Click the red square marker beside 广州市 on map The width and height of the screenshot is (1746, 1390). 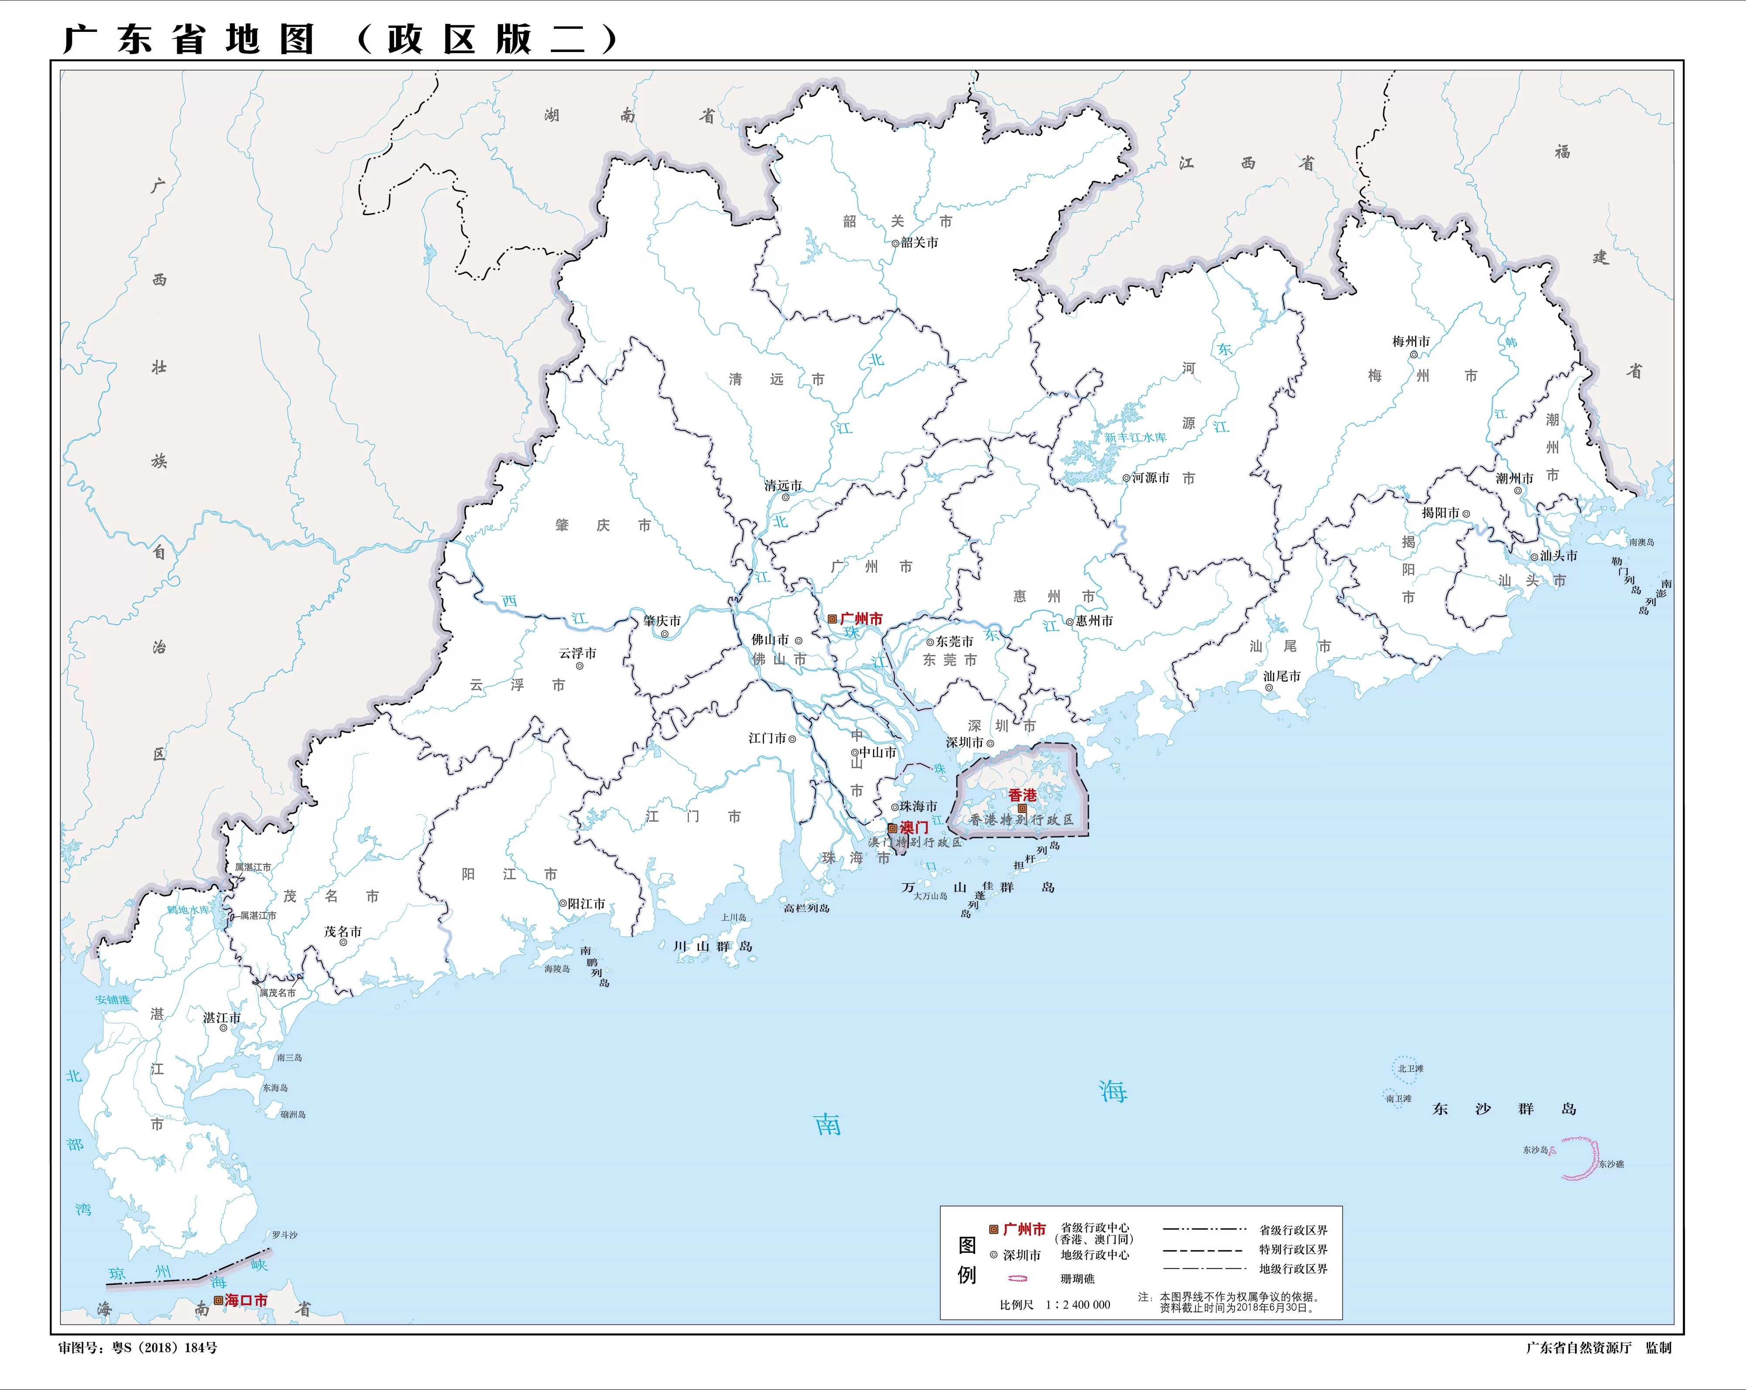tap(832, 619)
